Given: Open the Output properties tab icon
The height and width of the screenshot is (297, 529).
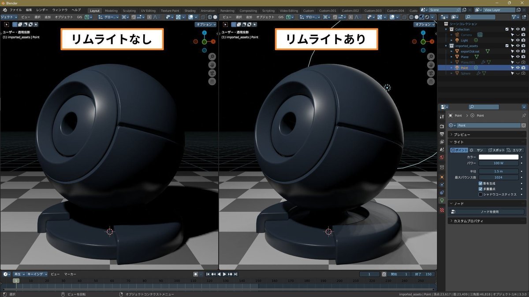Looking at the screenshot, I should click(x=442, y=134).
